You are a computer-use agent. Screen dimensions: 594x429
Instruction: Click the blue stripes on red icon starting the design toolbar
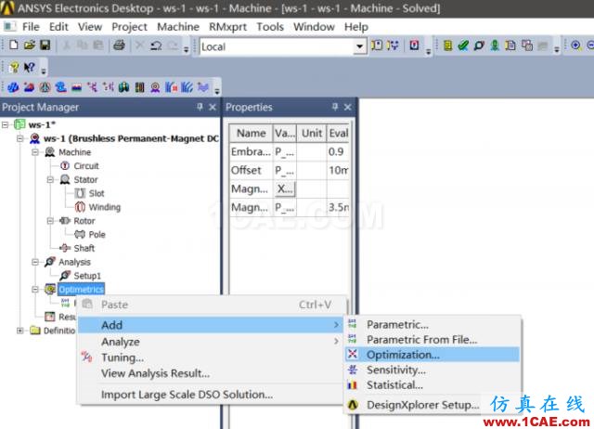13,87
